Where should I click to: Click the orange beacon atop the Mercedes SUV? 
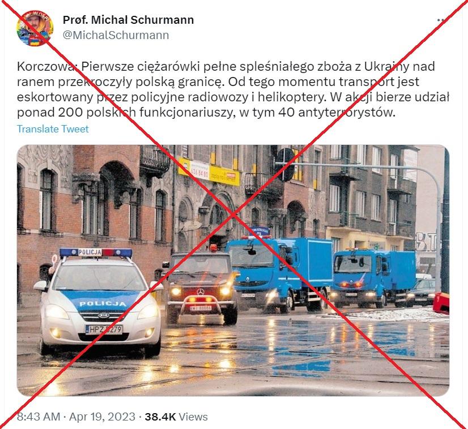click(213, 248)
